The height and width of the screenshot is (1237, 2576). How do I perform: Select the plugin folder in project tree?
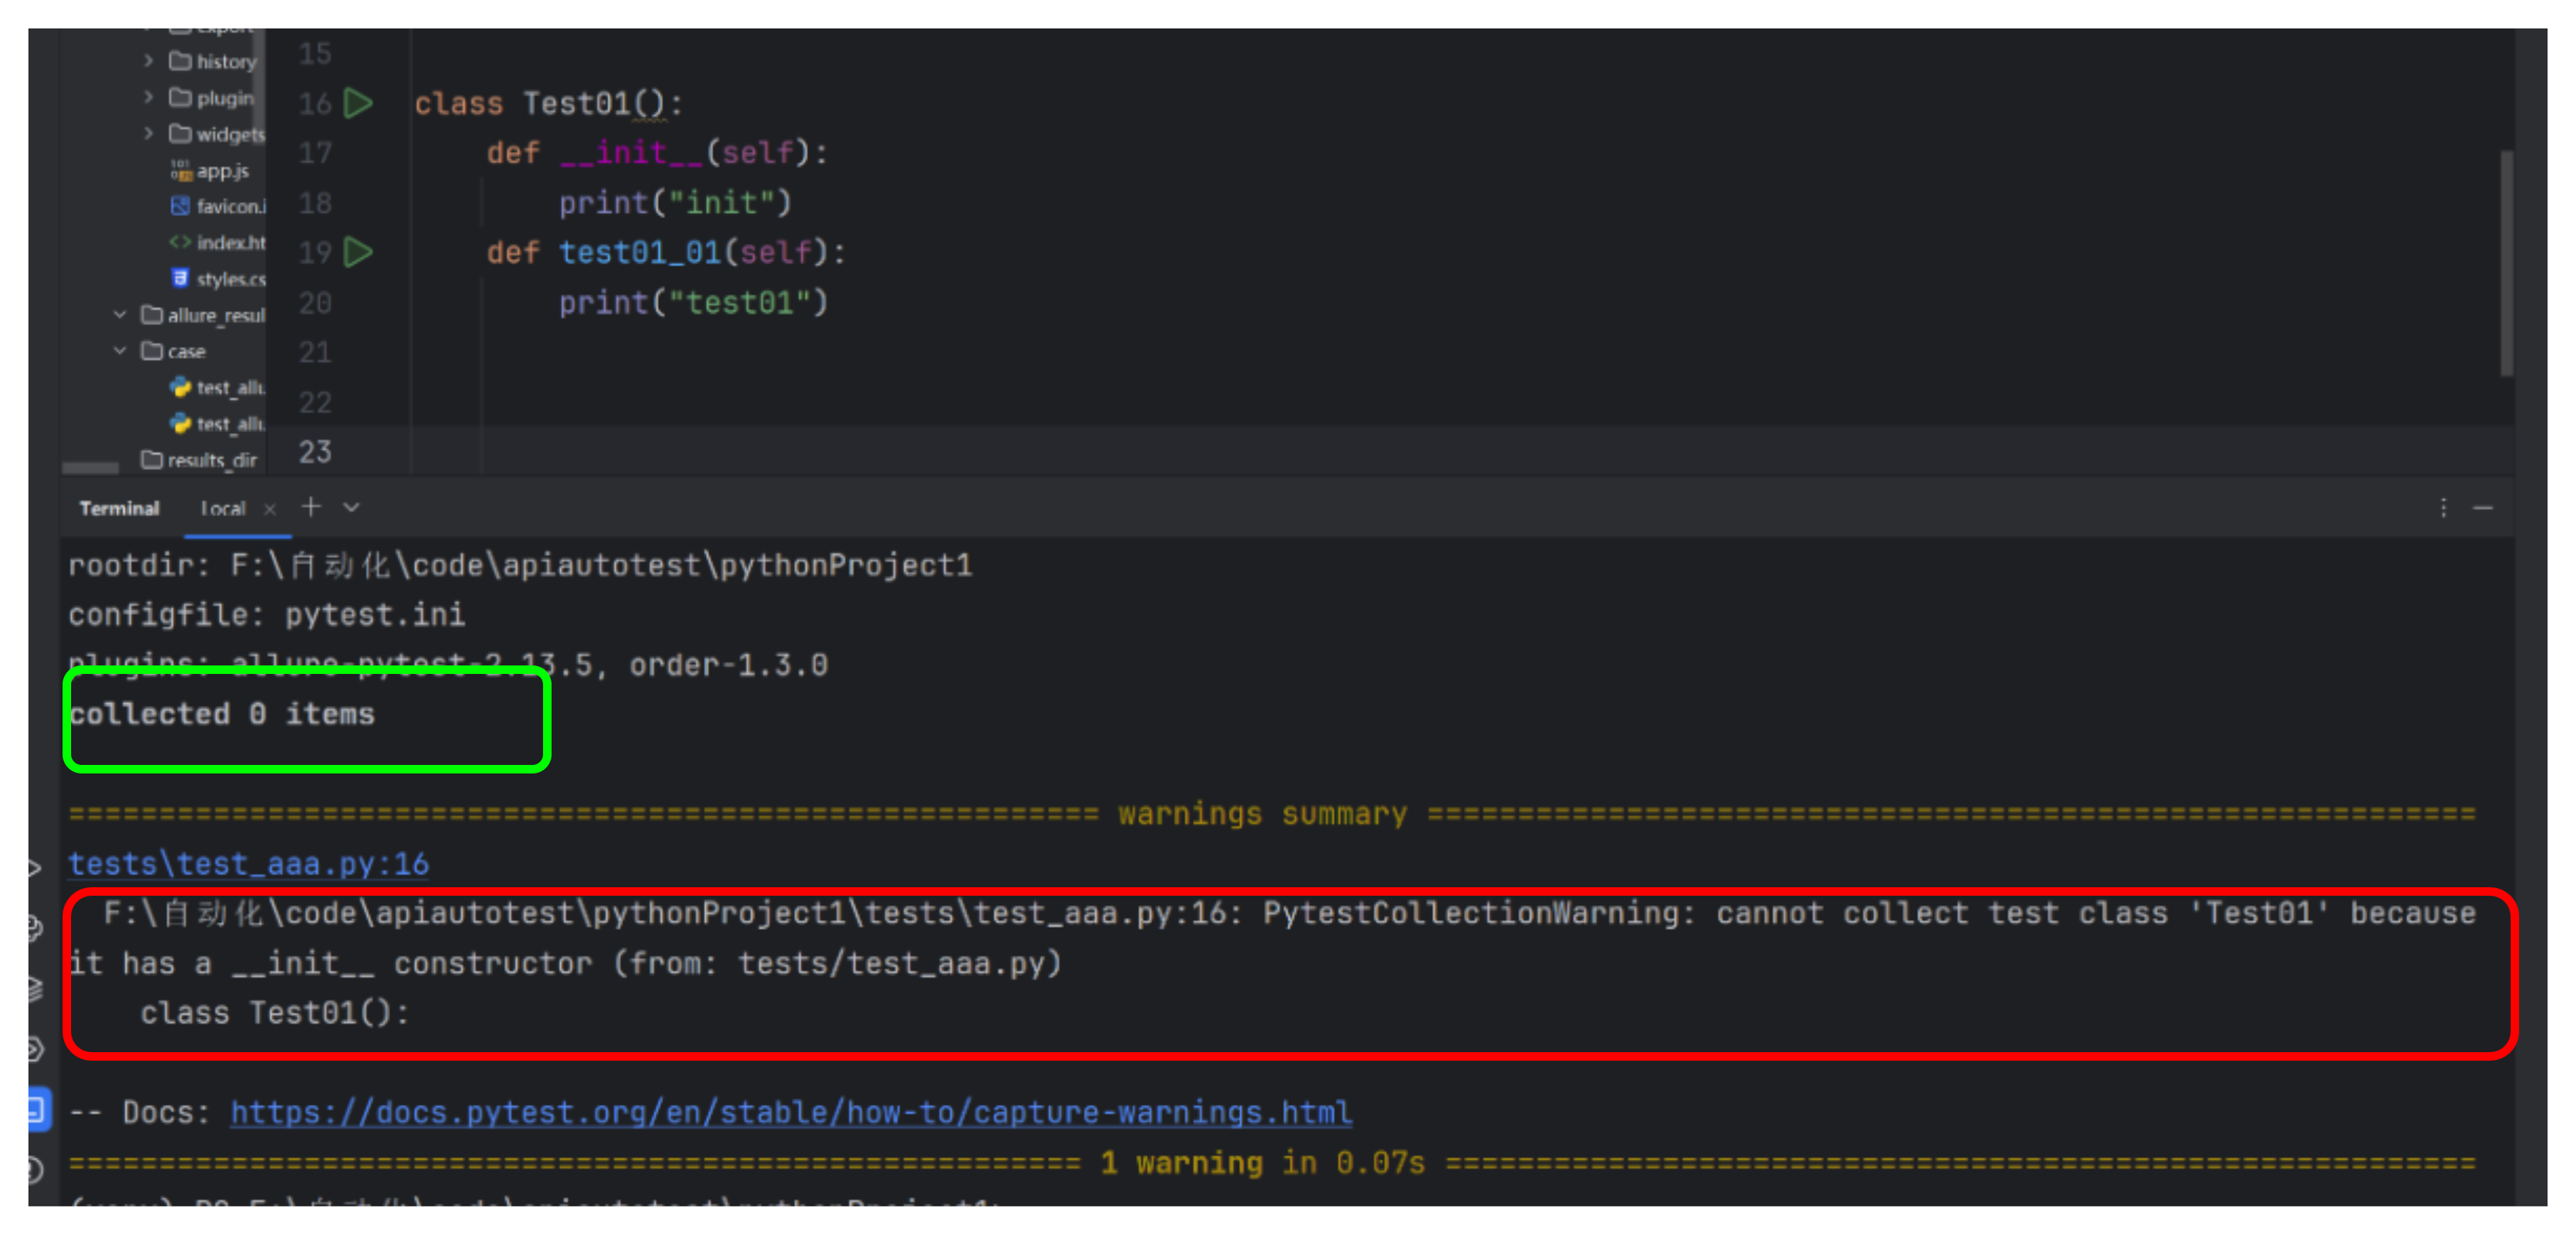(225, 98)
